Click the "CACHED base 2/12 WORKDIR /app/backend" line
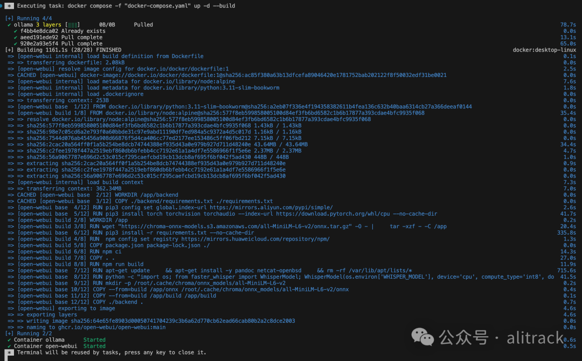This screenshot has height=361, width=582. coord(93,195)
